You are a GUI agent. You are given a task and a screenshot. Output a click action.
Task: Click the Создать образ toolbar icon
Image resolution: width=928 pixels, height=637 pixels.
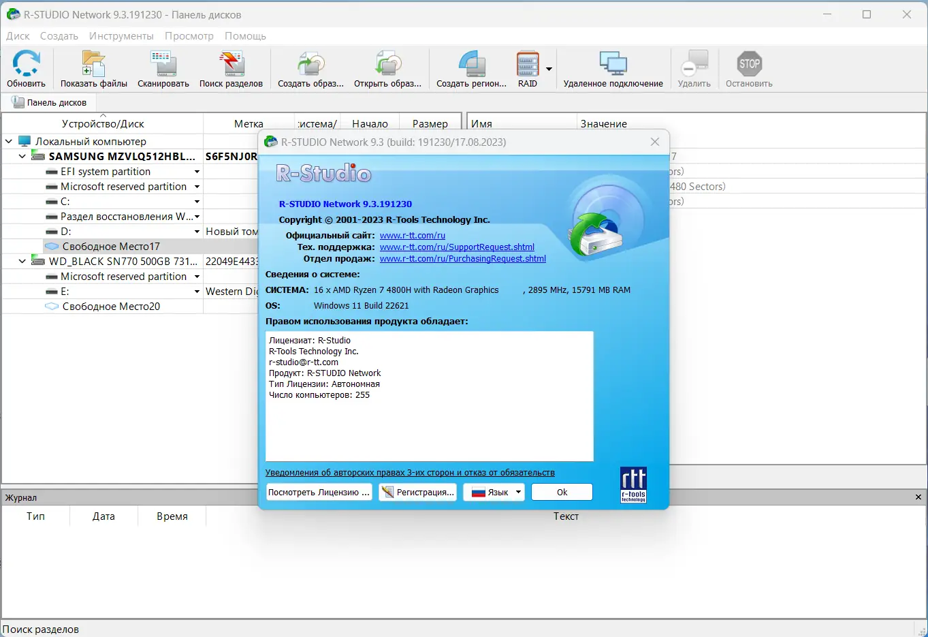[310, 63]
